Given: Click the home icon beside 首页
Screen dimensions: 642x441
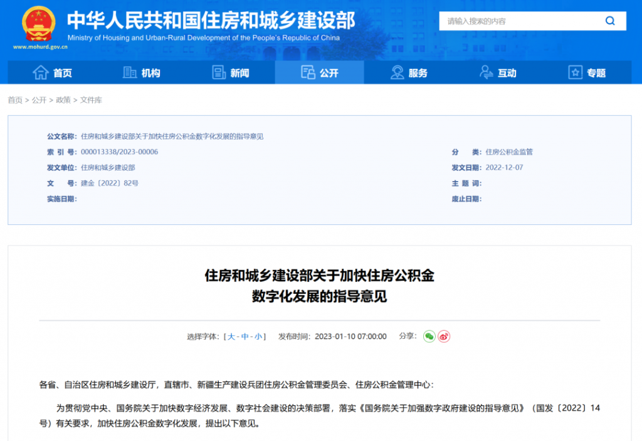Looking at the screenshot, I should point(41,73).
